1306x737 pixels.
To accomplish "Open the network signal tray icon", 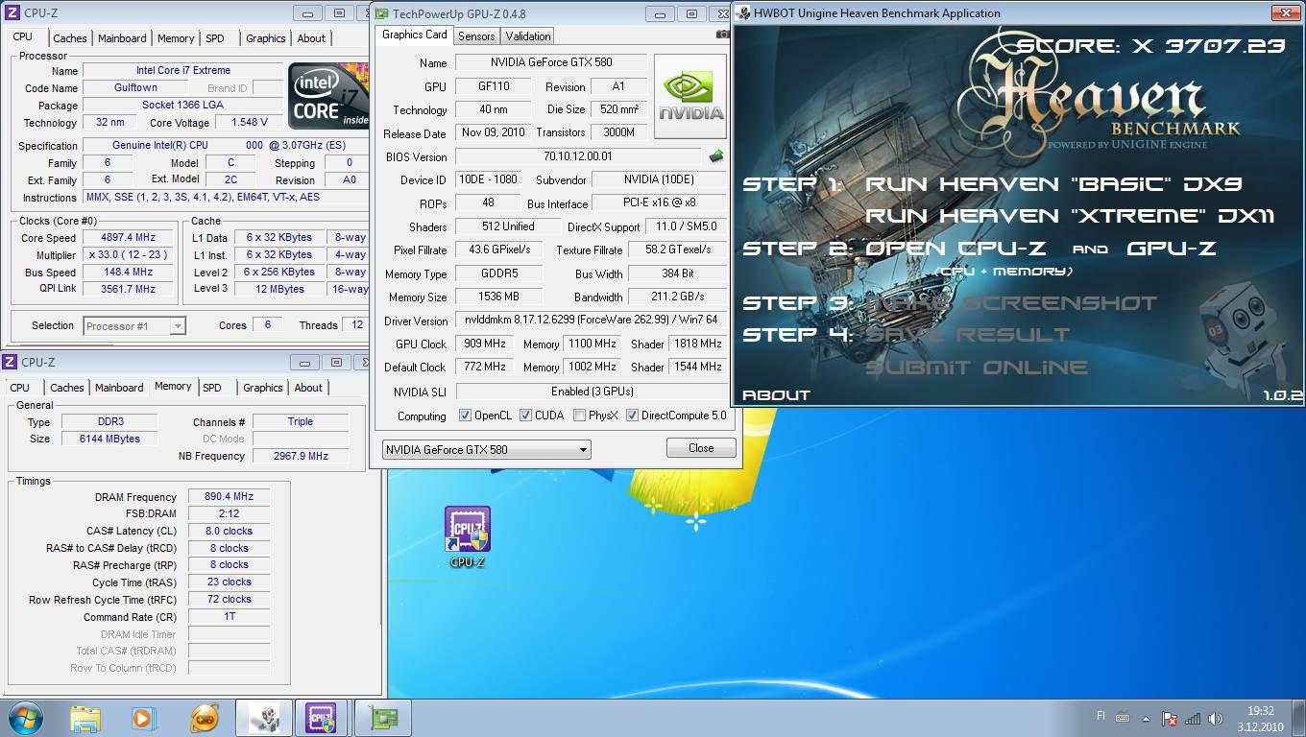I will 1193,718.
